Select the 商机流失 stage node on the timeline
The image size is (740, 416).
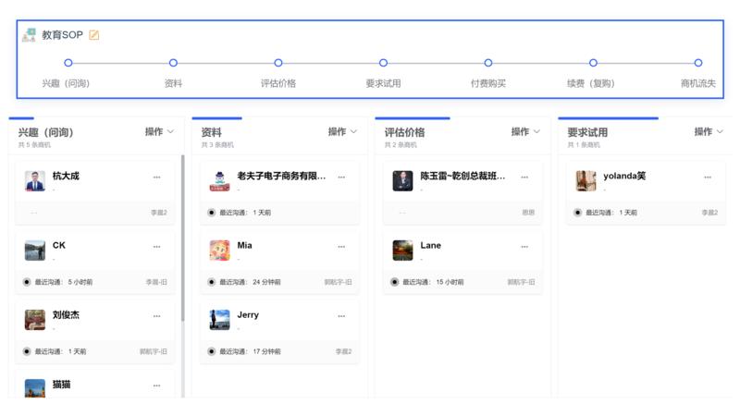coord(698,63)
